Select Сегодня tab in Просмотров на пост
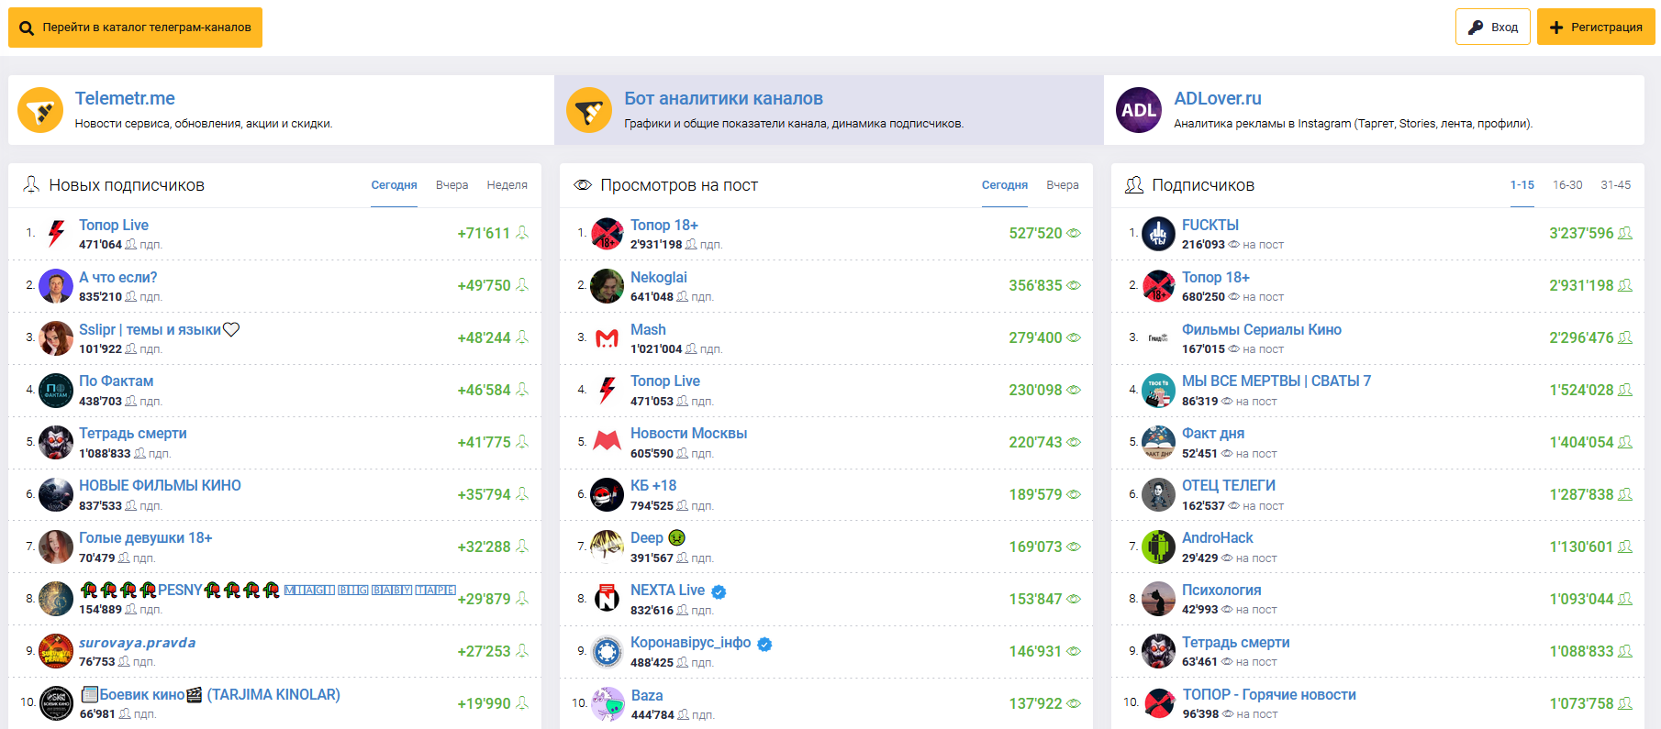Image resolution: width=1661 pixels, height=729 pixels. click(1005, 185)
